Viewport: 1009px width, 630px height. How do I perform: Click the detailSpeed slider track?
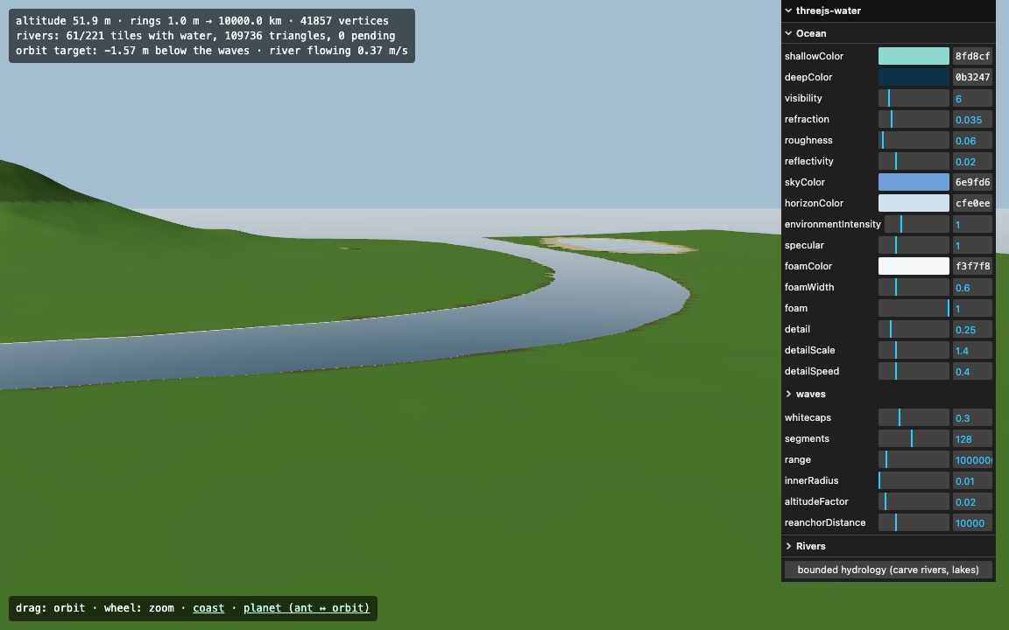click(x=914, y=372)
